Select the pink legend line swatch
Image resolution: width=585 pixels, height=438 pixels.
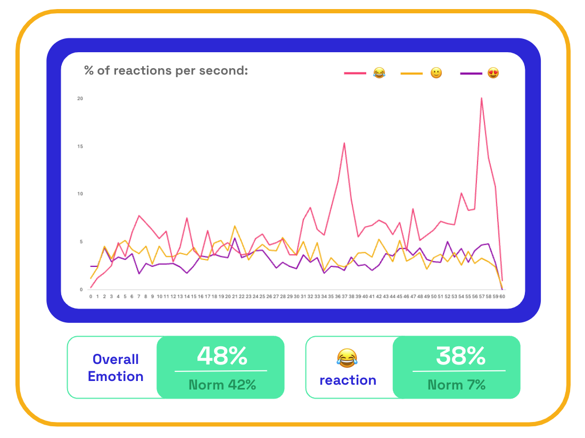pos(355,73)
